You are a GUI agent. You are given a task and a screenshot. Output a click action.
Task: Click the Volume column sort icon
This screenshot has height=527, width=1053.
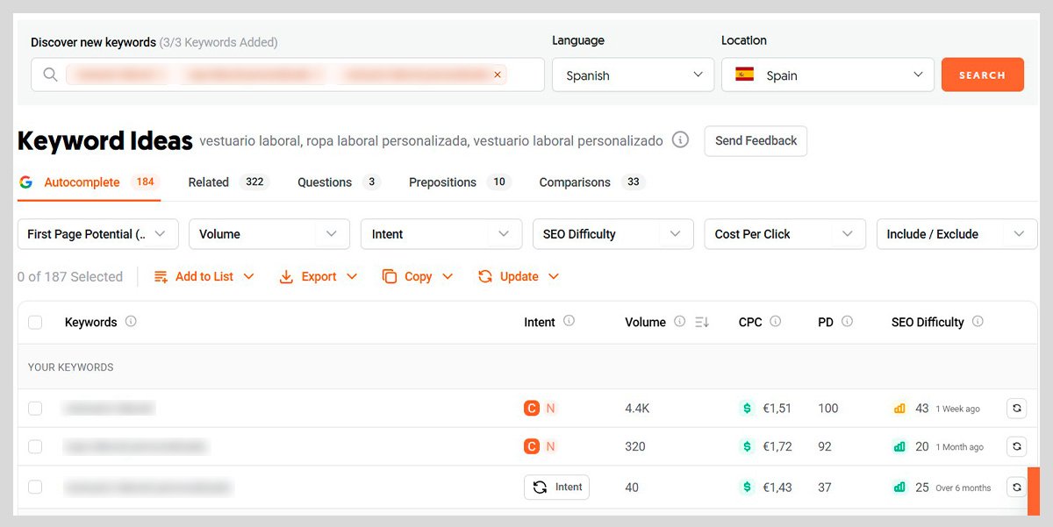tap(702, 322)
